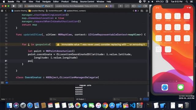Open the All Output console dropdown
196x110 pixels.
click(81, 99)
